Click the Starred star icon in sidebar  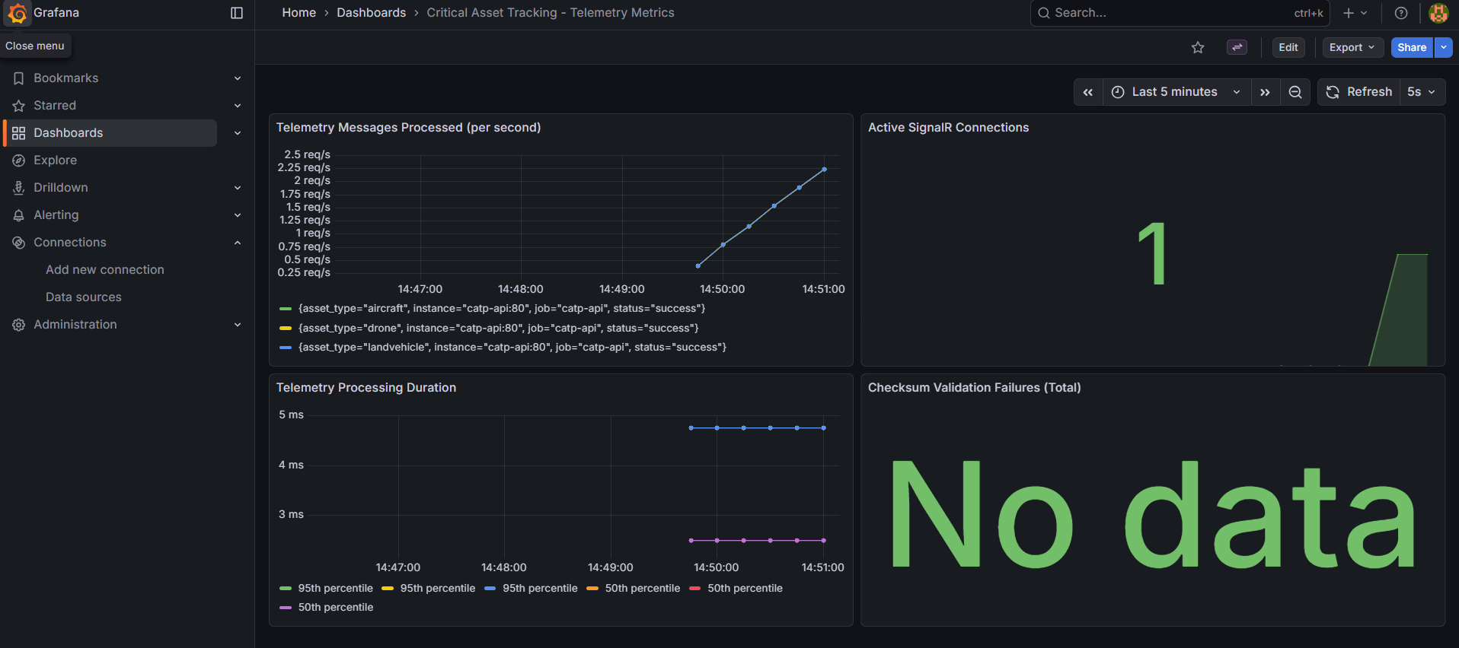(19, 106)
